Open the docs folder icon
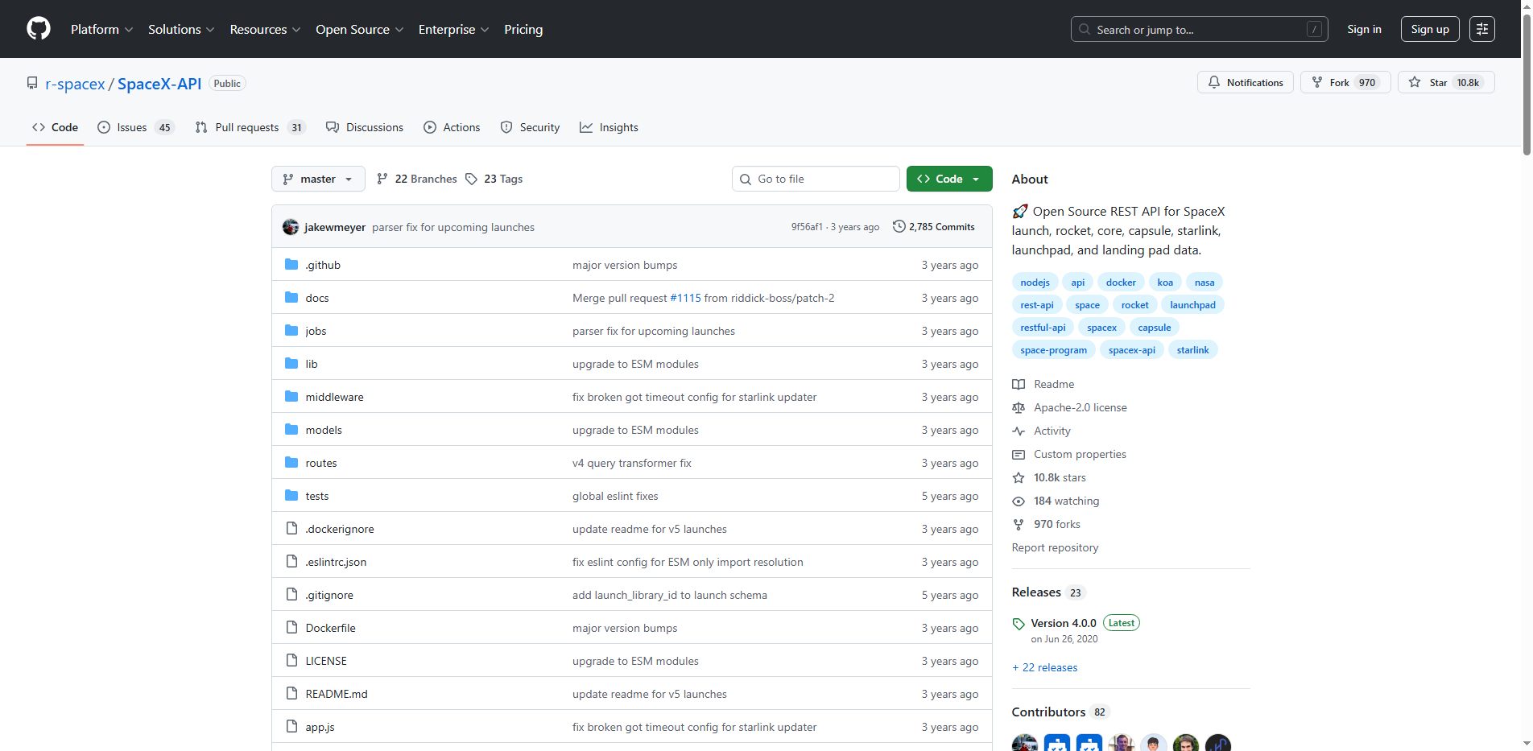This screenshot has height=751, width=1533. pyautogui.click(x=291, y=297)
